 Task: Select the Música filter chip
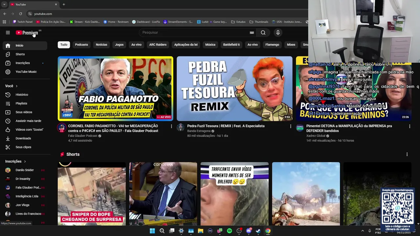[x=210, y=45]
